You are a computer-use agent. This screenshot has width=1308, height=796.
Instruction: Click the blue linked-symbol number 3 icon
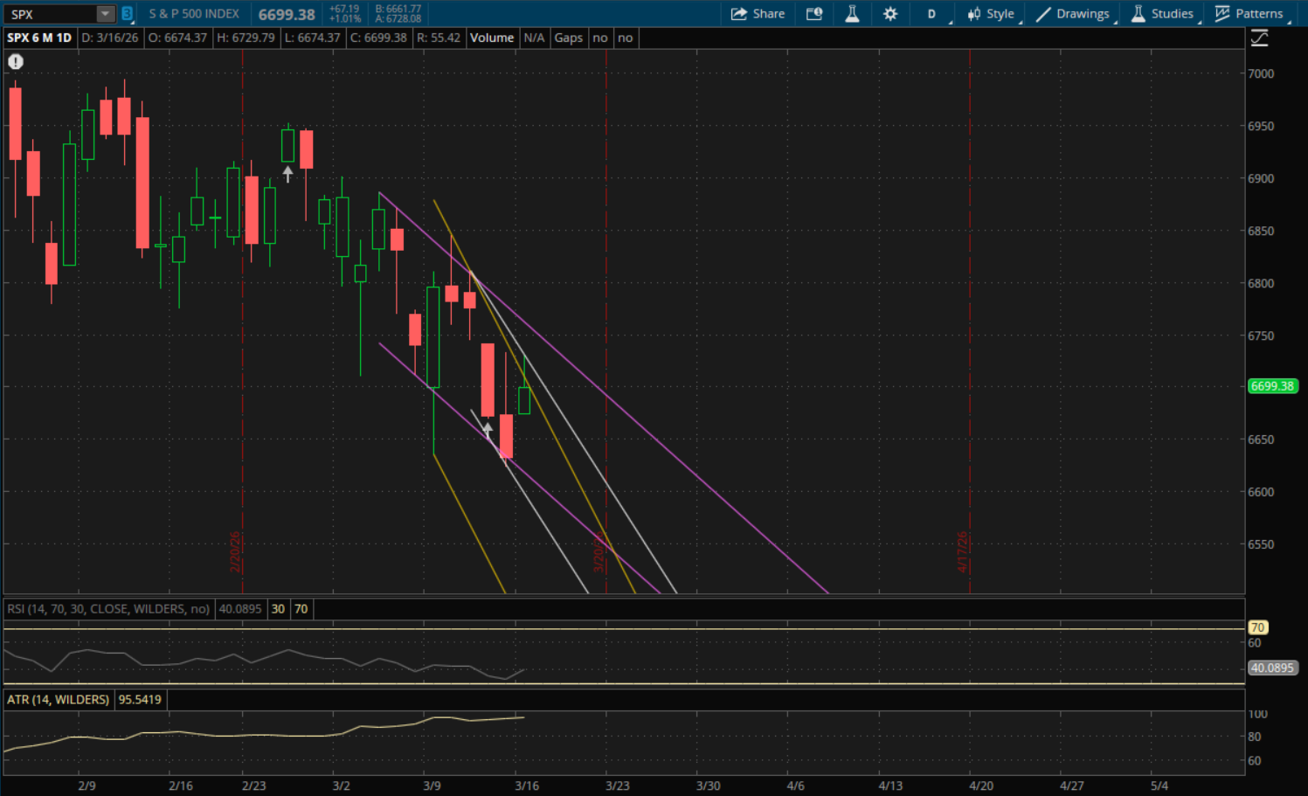pos(127,14)
